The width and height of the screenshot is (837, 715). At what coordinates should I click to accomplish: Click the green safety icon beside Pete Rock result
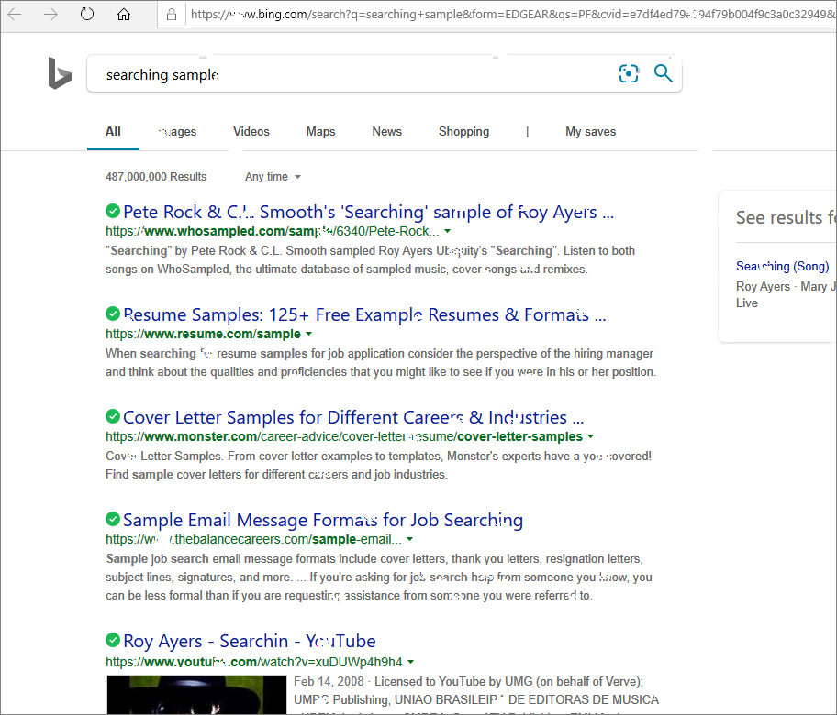click(112, 209)
